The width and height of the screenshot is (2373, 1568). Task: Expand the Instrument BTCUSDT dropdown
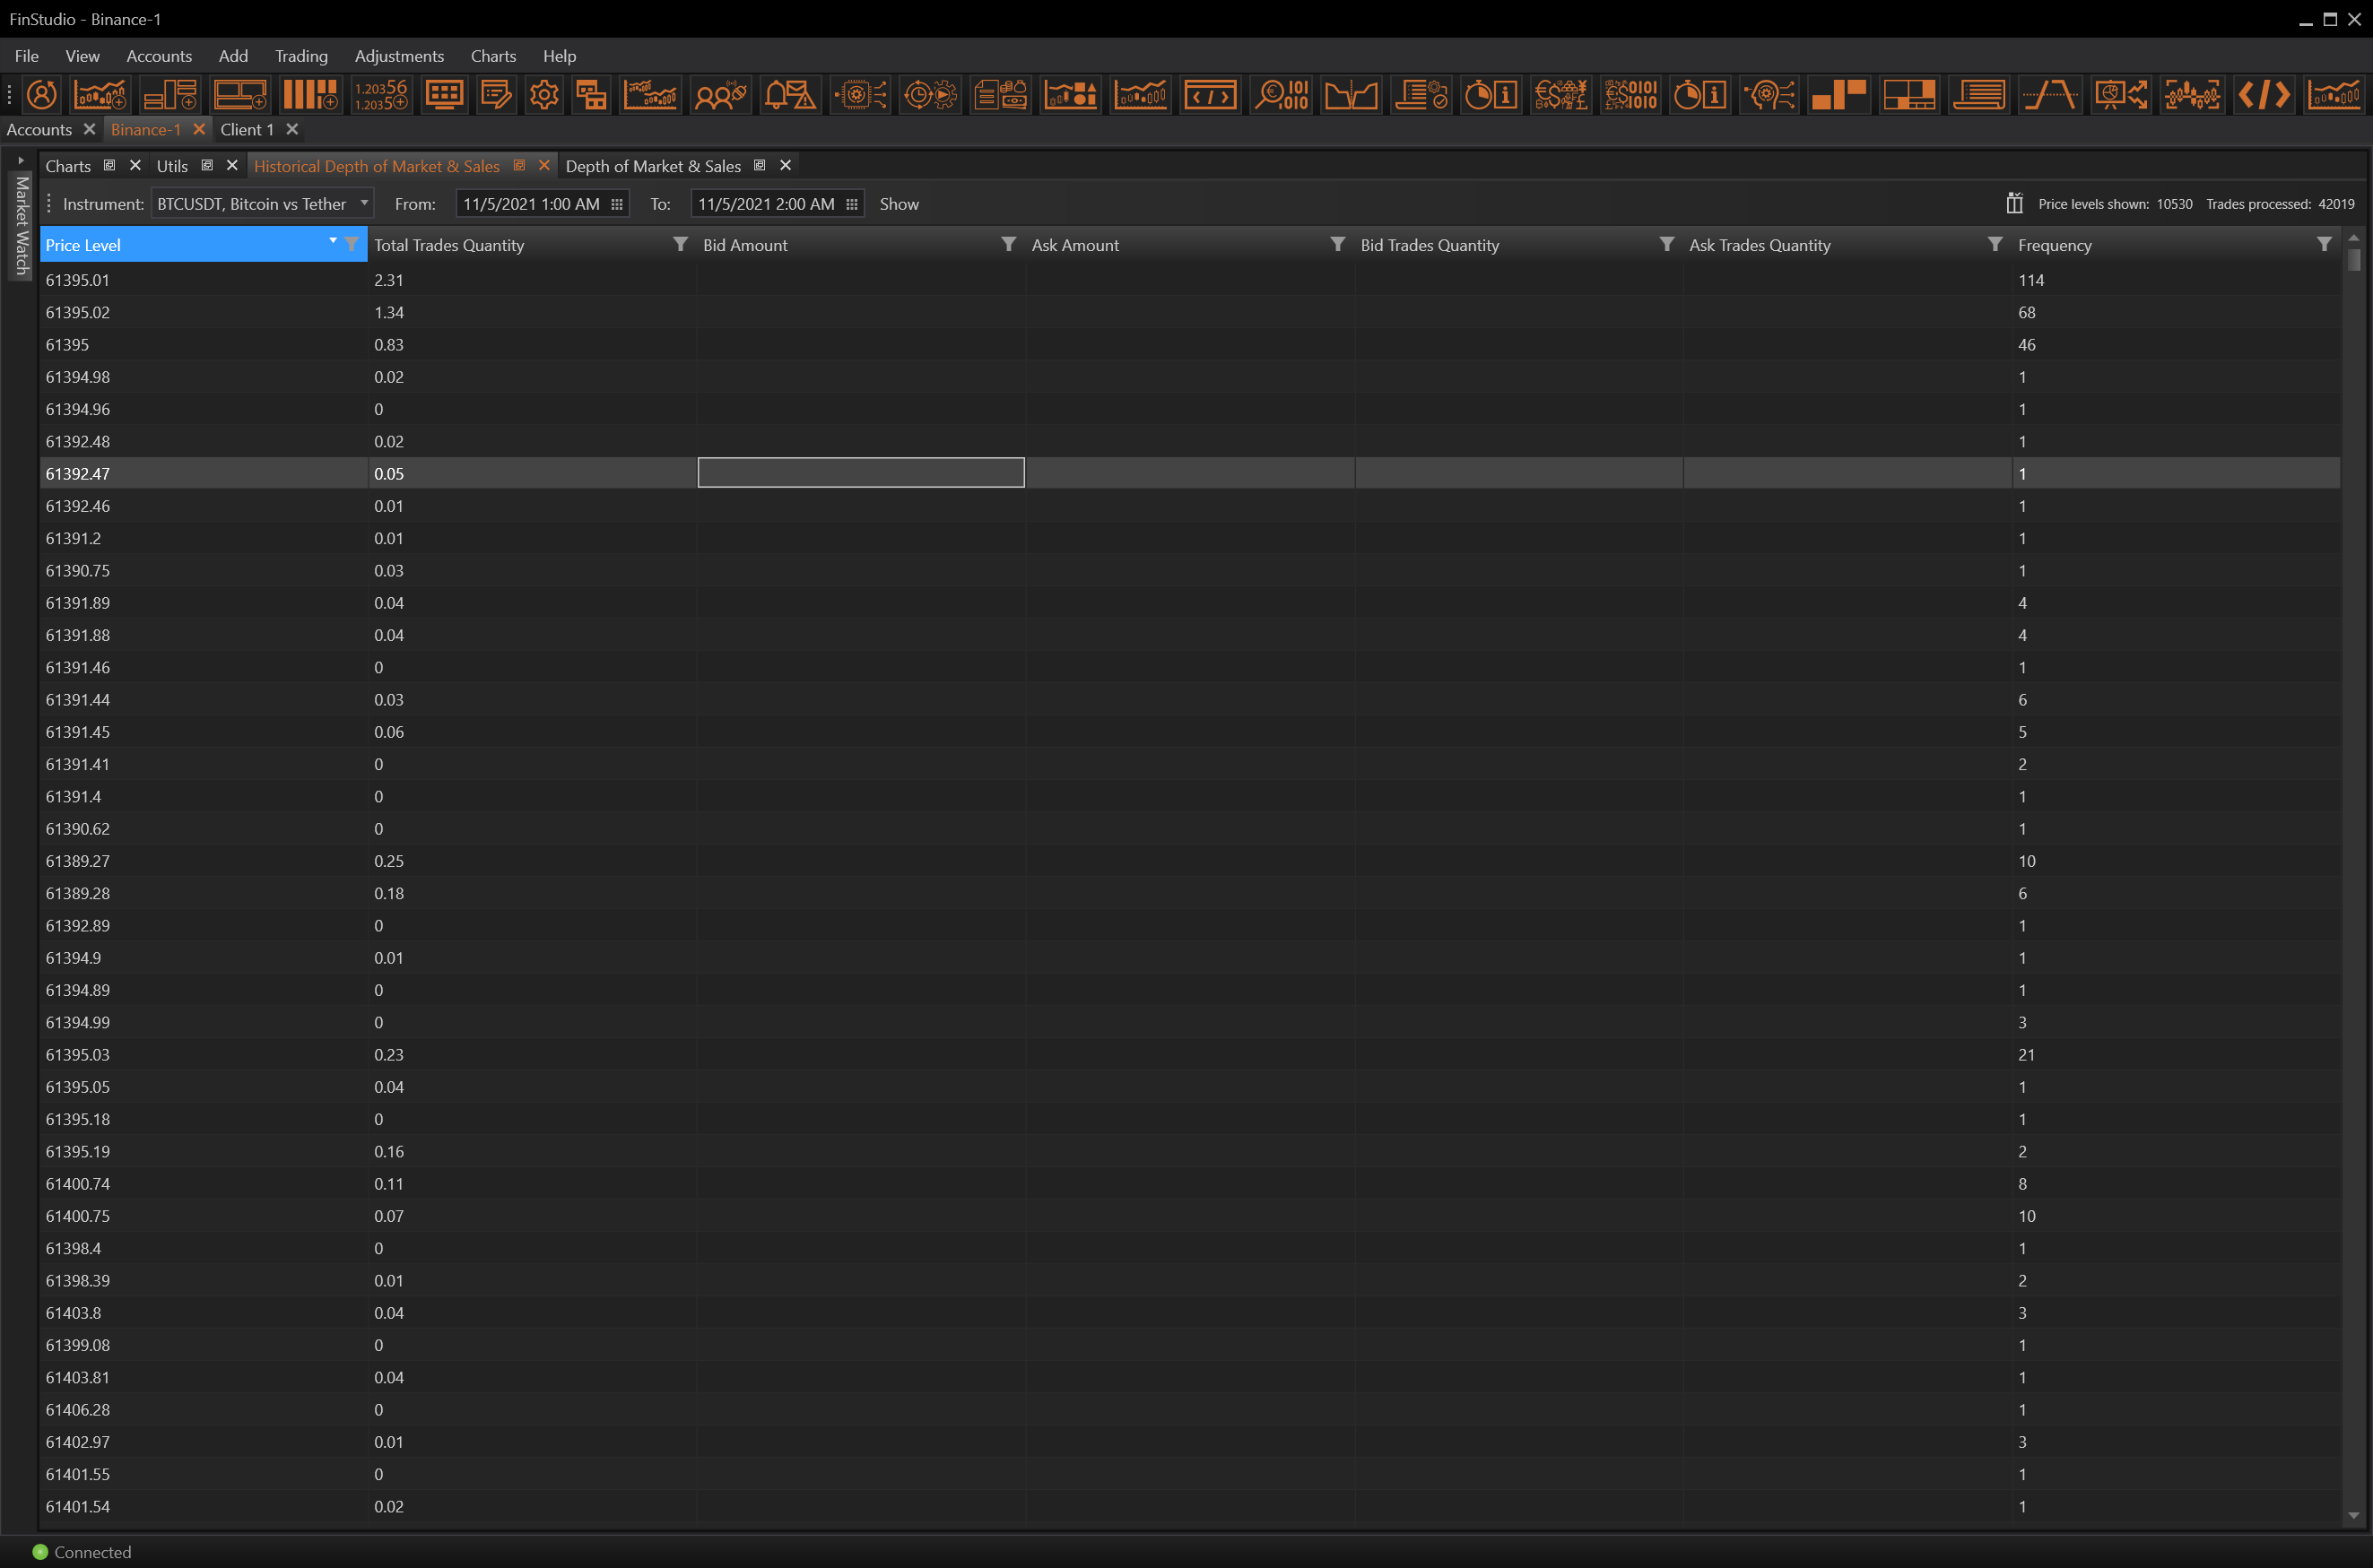click(x=364, y=203)
